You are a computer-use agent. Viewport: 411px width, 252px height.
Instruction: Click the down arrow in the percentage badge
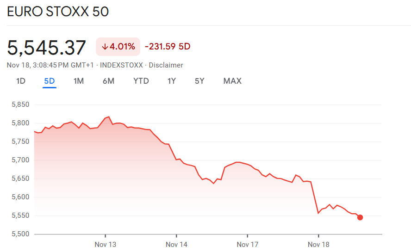pos(105,47)
